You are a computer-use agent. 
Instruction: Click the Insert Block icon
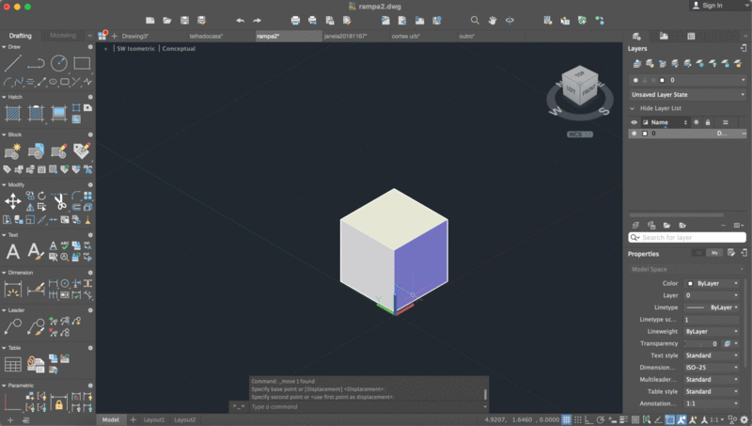(13, 151)
